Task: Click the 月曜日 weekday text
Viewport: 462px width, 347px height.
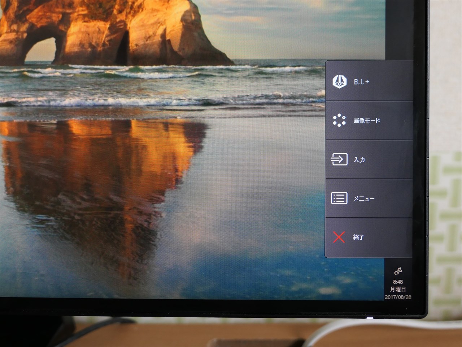Action: click(x=398, y=289)
